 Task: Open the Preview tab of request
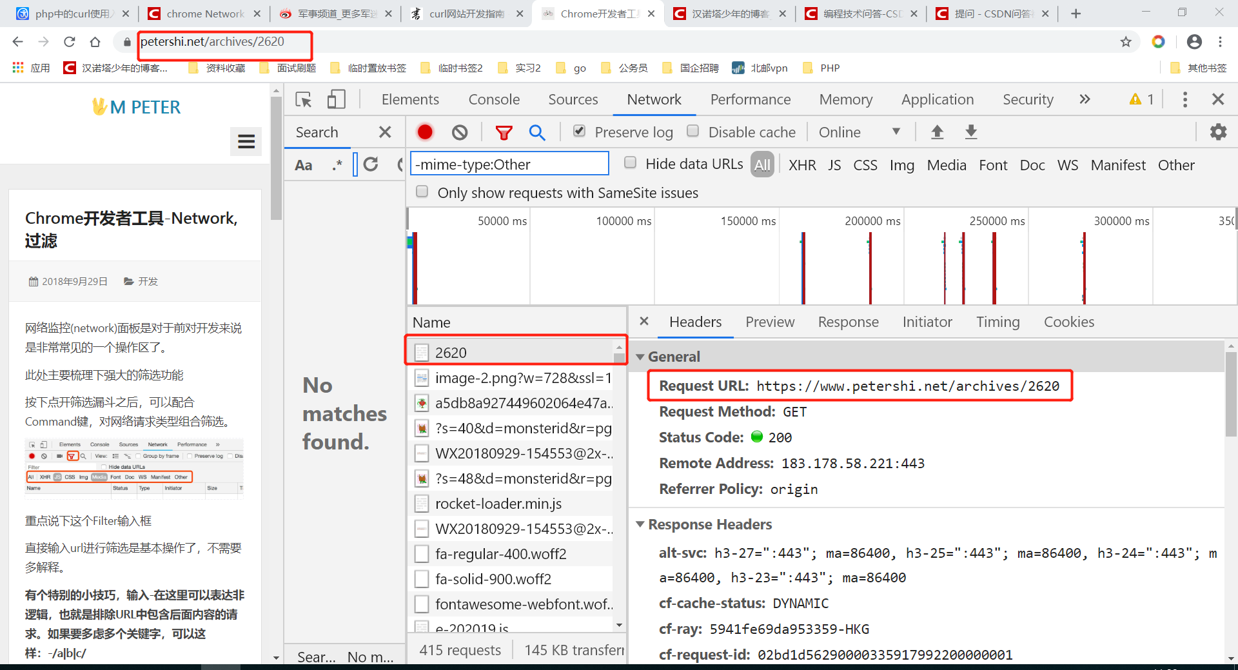tap(770, 322)
